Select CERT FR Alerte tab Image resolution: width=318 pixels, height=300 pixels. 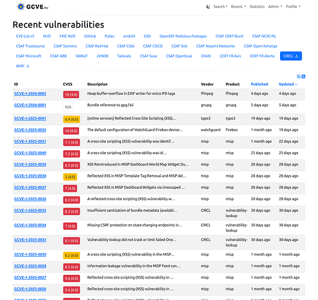[x=262, y=56]
